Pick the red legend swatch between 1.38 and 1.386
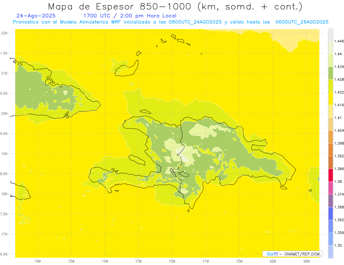This screenshot has width=344, height=265. click(331, 175)
